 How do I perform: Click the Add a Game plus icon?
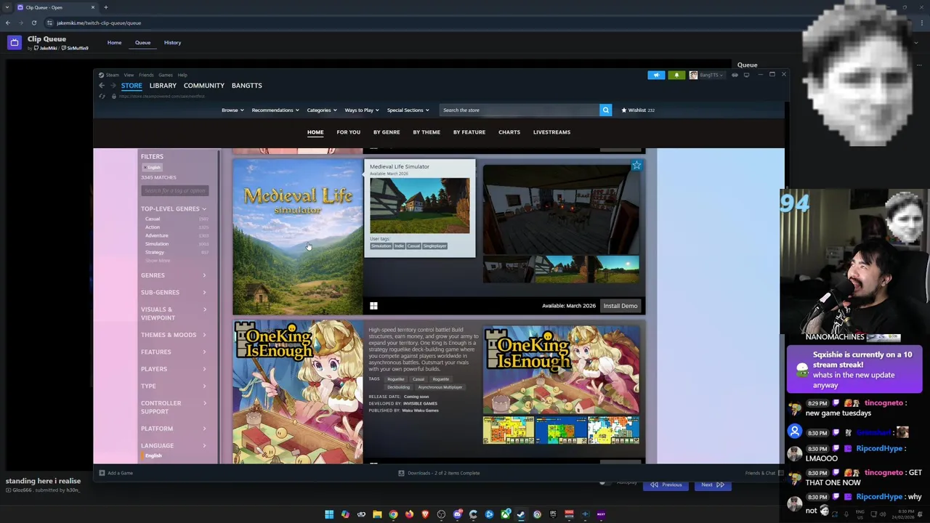[x=102, y=473]
